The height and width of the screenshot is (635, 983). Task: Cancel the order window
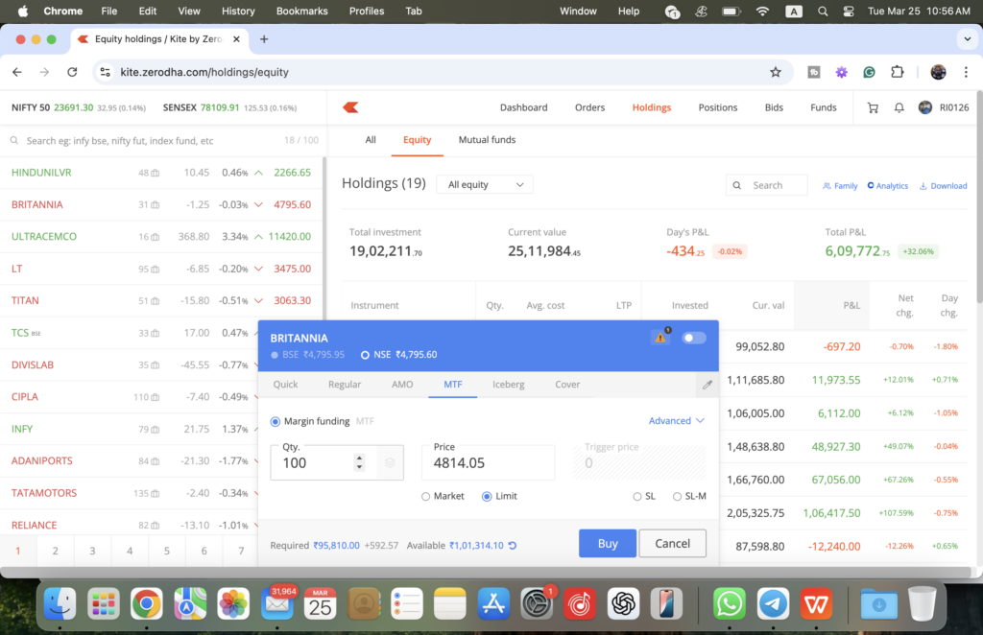(x=673, y=544)
